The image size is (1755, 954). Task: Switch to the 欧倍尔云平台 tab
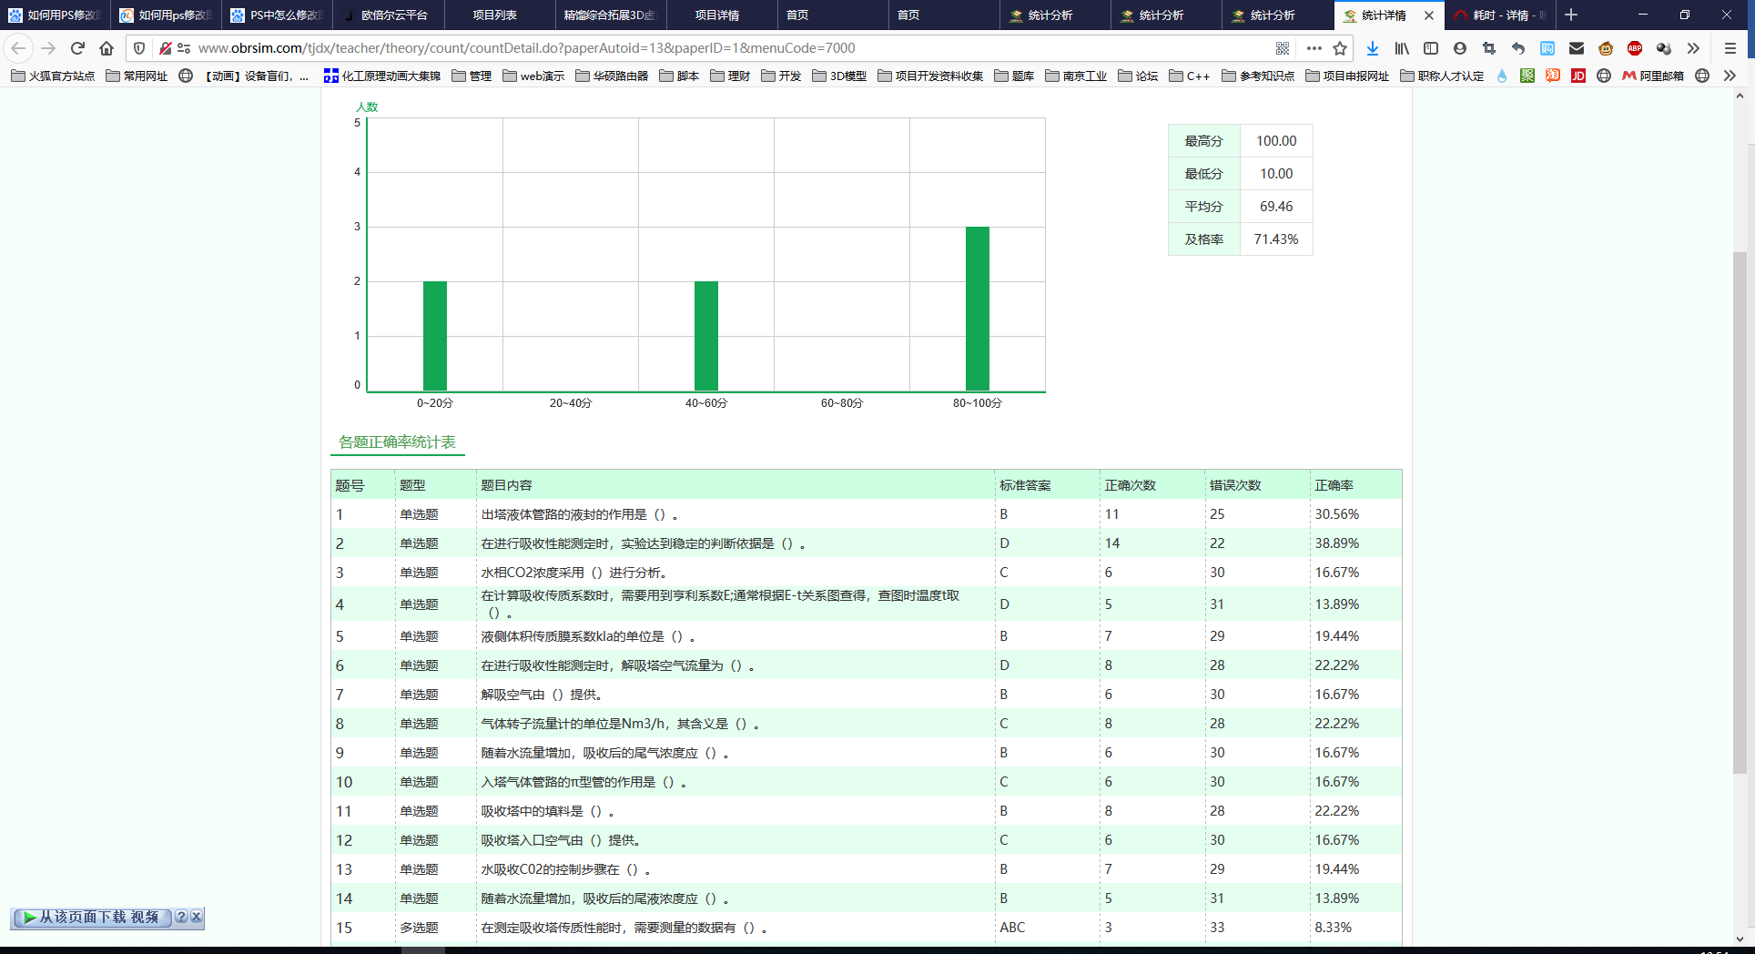(388, 15)
